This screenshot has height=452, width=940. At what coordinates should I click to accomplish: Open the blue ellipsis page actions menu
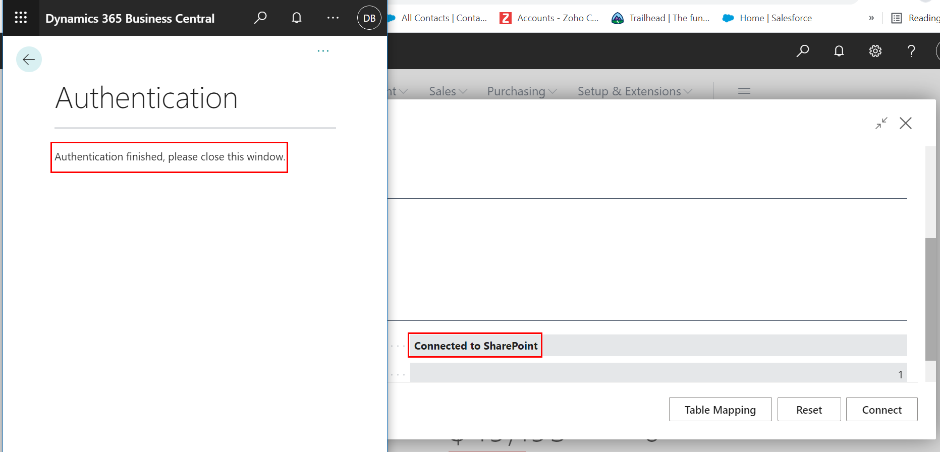point(323,51)
